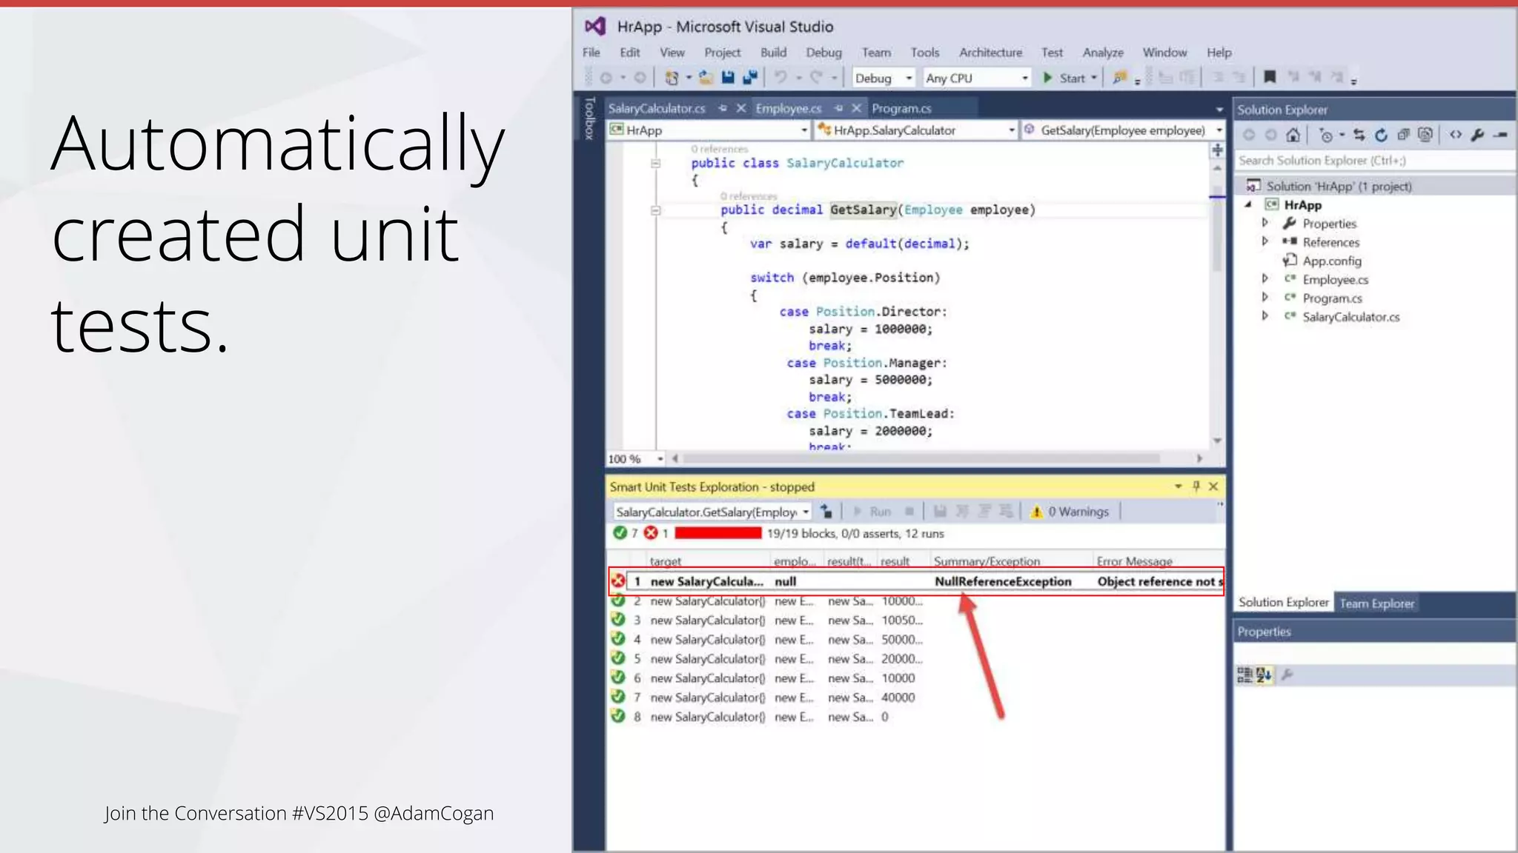The image size is (1518, 853).
Task: Open the File menu
Action: [x=591, y=53]
